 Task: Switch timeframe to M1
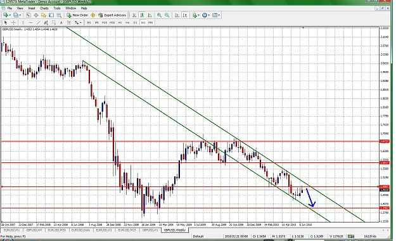coord(89,23)
